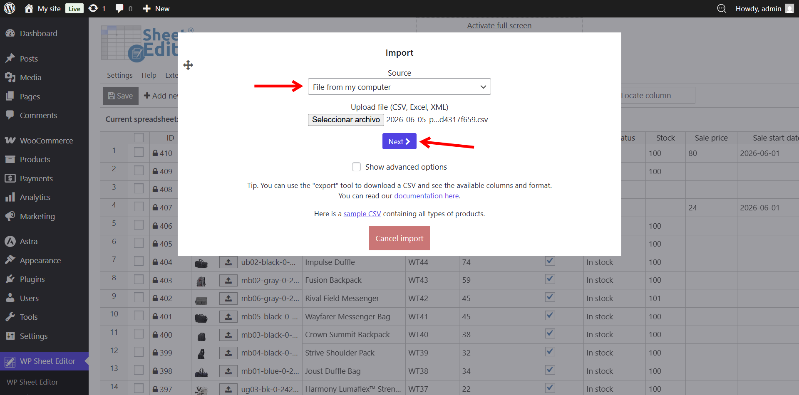Click the New plus icon in admin bar
Image resolution: width=799 pixels, height=395 pixels.
point(146,8)
